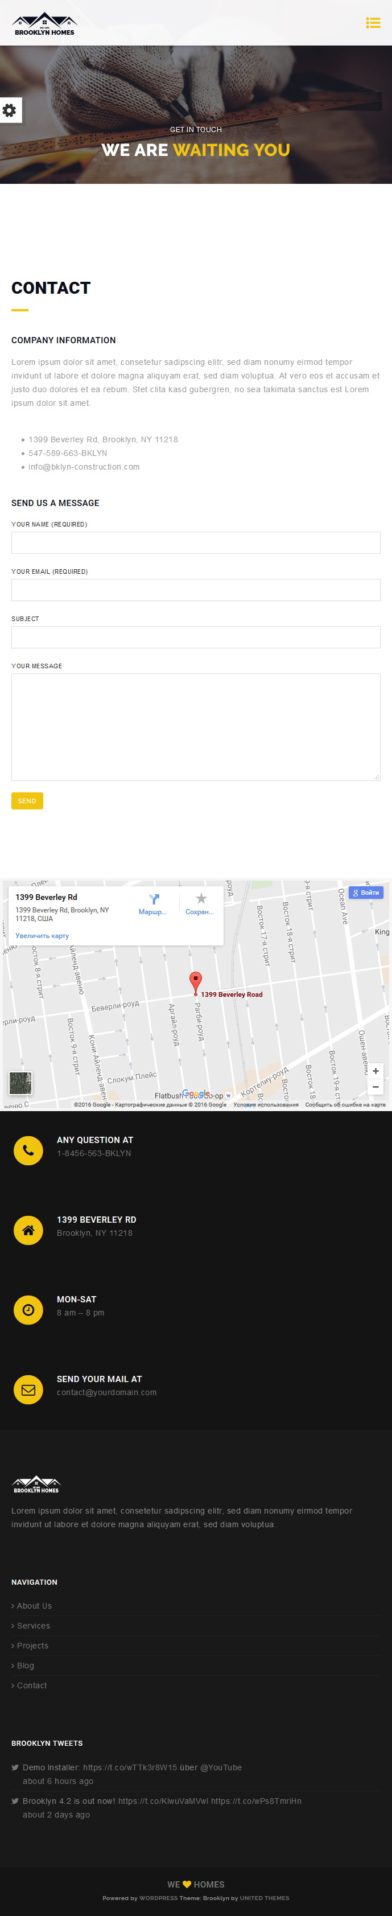Open the settings gear panel

tap(10, 110)
